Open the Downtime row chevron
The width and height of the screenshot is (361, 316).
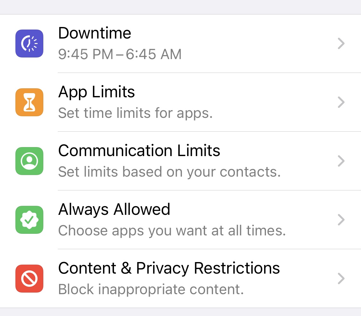point(341,43)
